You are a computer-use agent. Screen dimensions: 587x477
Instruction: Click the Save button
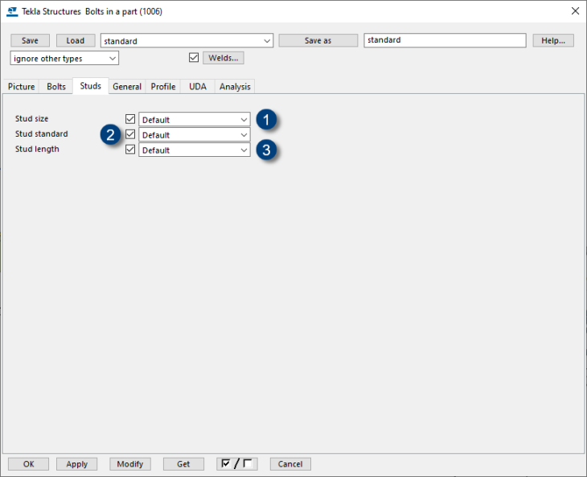click(x=30, y=40)
